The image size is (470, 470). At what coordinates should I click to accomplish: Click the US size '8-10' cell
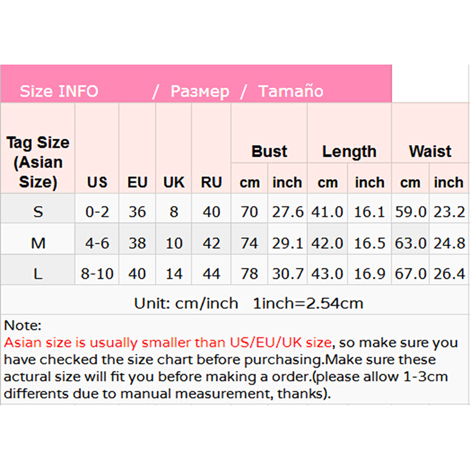[97, 273]
